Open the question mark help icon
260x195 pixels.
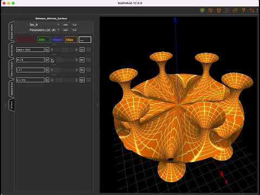[x=243, y=10]
